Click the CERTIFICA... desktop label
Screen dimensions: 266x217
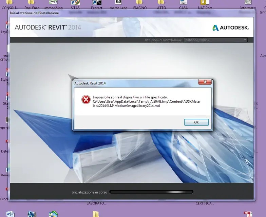[205, 203]
